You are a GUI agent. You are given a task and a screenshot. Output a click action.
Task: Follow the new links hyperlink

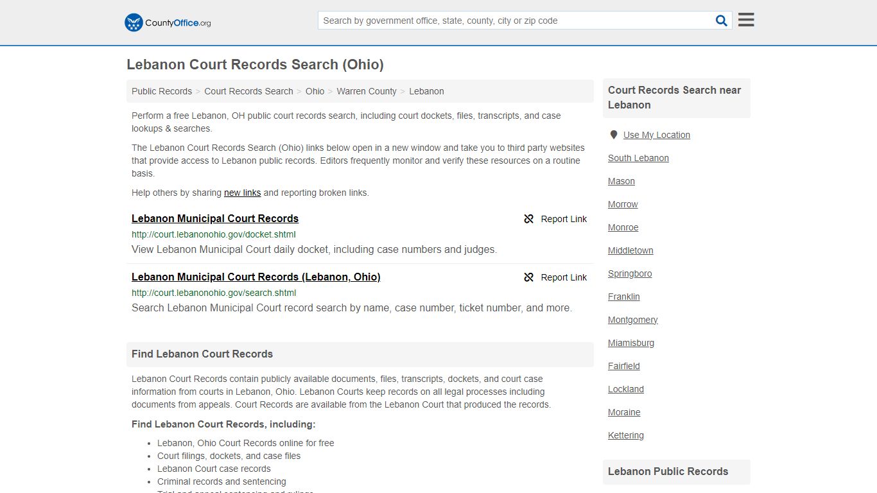click(242, 193)
